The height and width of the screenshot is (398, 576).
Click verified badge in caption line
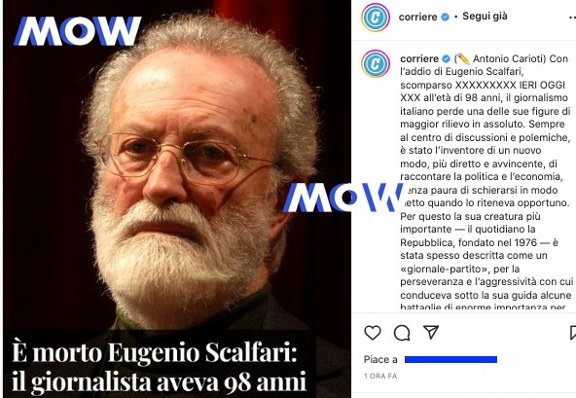[x=446, y=58]
